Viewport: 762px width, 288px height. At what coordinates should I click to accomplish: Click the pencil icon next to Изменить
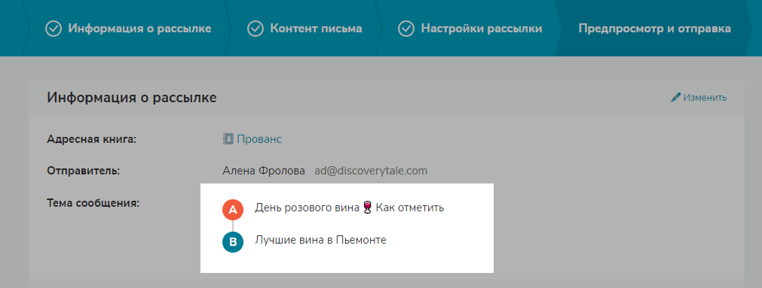[x=675, y=98]
